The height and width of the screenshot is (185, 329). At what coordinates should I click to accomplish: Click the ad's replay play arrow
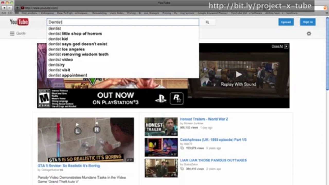[x=239, y=75]
